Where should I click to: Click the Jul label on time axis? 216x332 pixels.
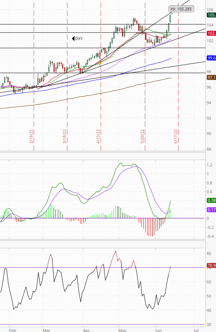[197, 330]
